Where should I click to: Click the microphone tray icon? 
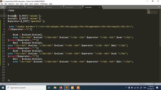click(129, 88)
